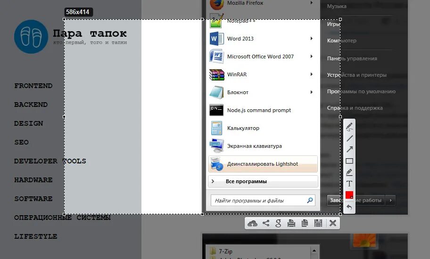Click the Деинсталлировать Lightshot icon
430x259 pixels.
click(x=216, y=164)
